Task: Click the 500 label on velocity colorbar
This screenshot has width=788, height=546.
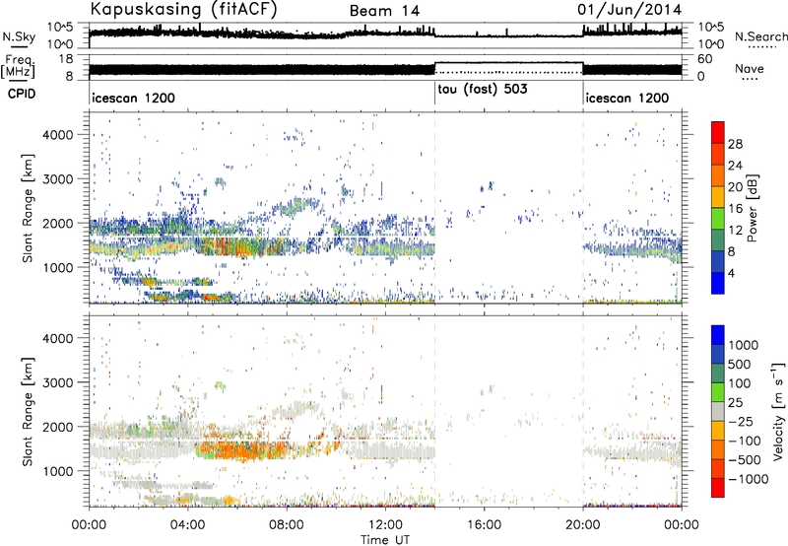Action: [740, 364]
